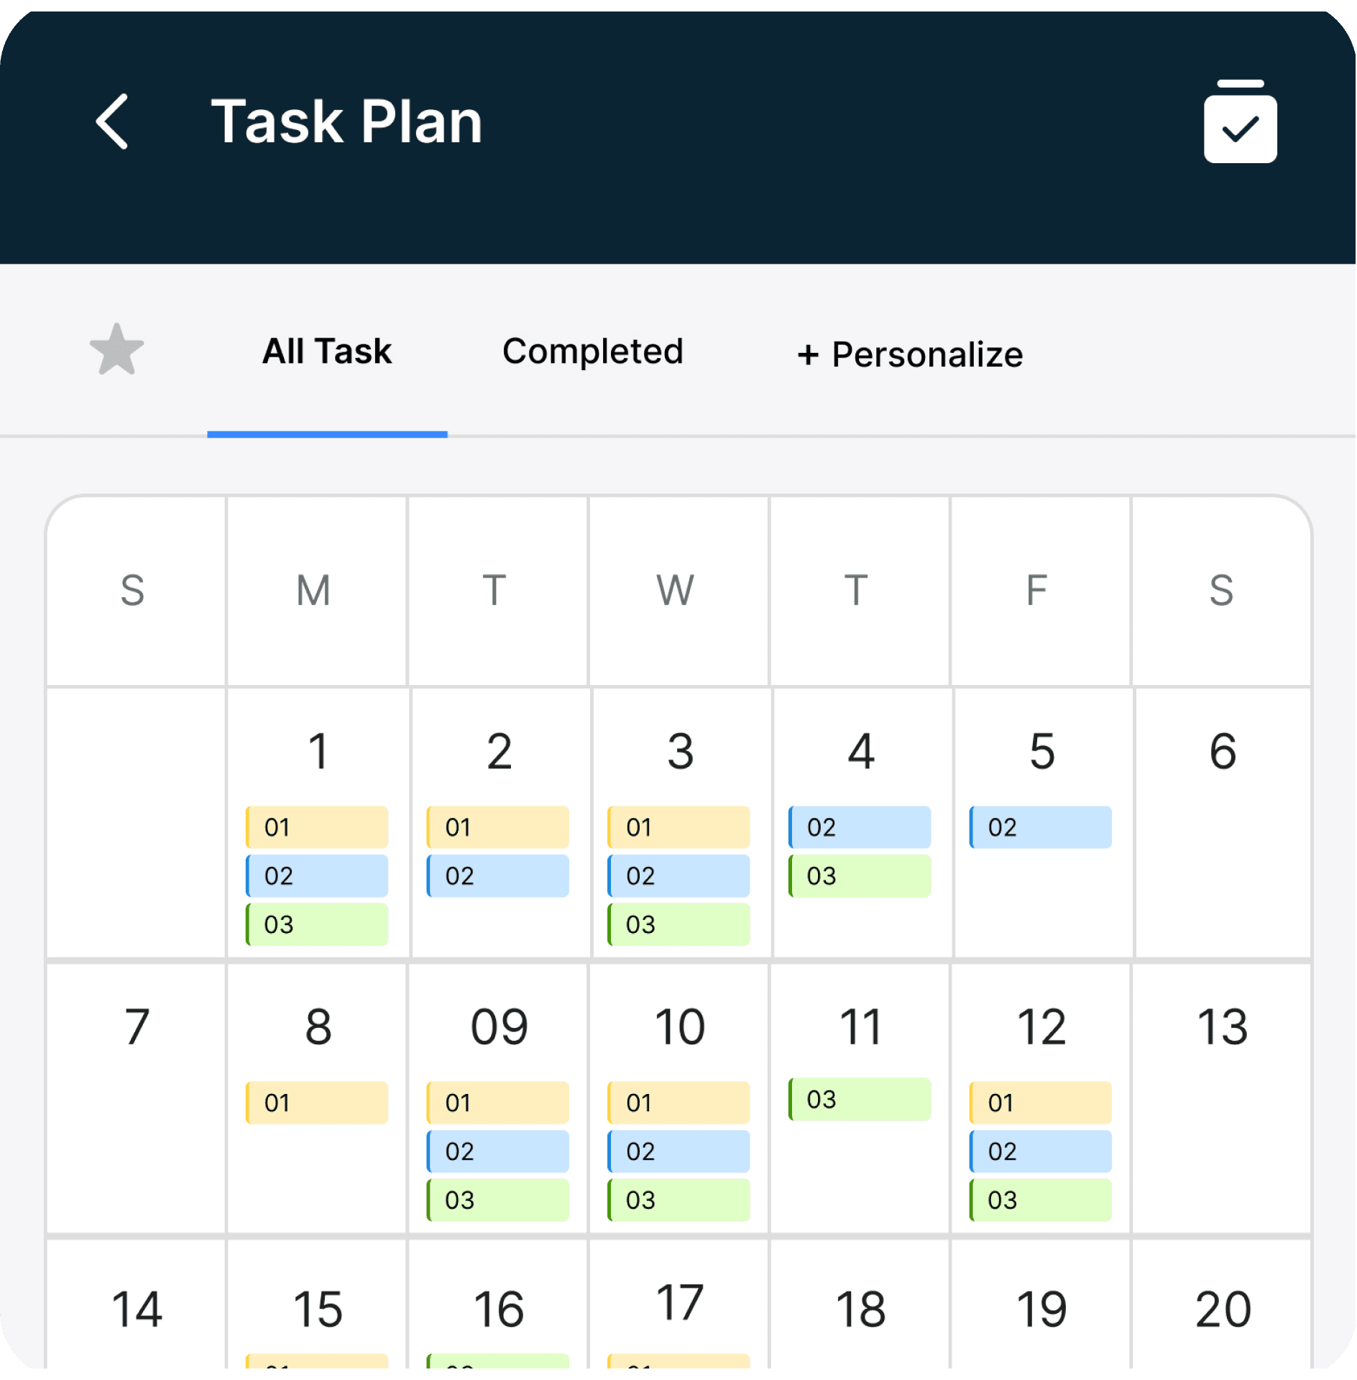Navigate back using the left arrow icon
1357x1380 pixels.
coord(113,122)
